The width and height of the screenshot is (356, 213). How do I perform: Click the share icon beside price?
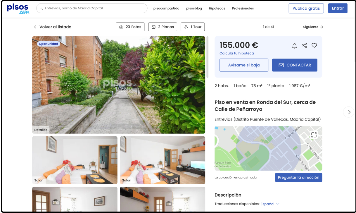point(304,45)
